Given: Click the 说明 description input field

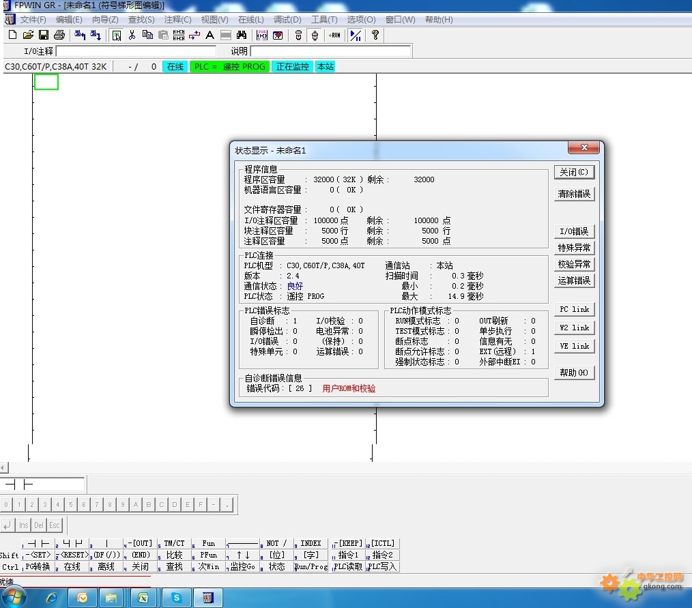Looking at the screenshot, I should (x=331, y=51).
